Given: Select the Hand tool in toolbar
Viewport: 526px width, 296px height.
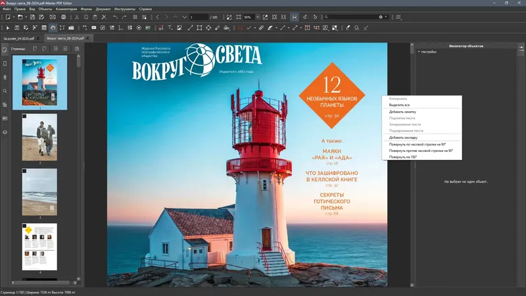Looking at the screenshot, I should pyautogui.click(x=53, y=28).
